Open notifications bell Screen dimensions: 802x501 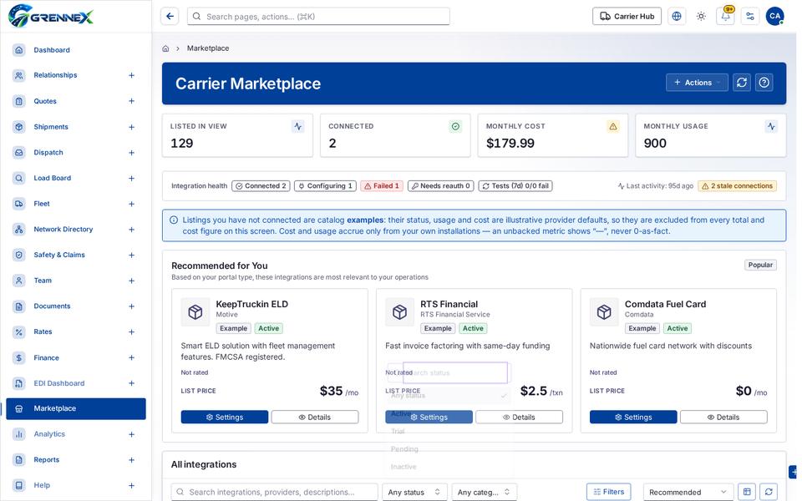pos(725,17)
